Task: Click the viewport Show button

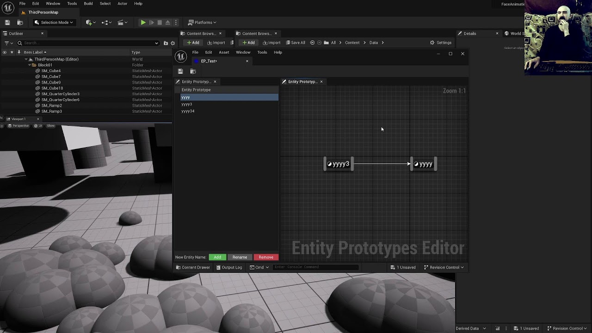Action: click(x=50, y=126)
